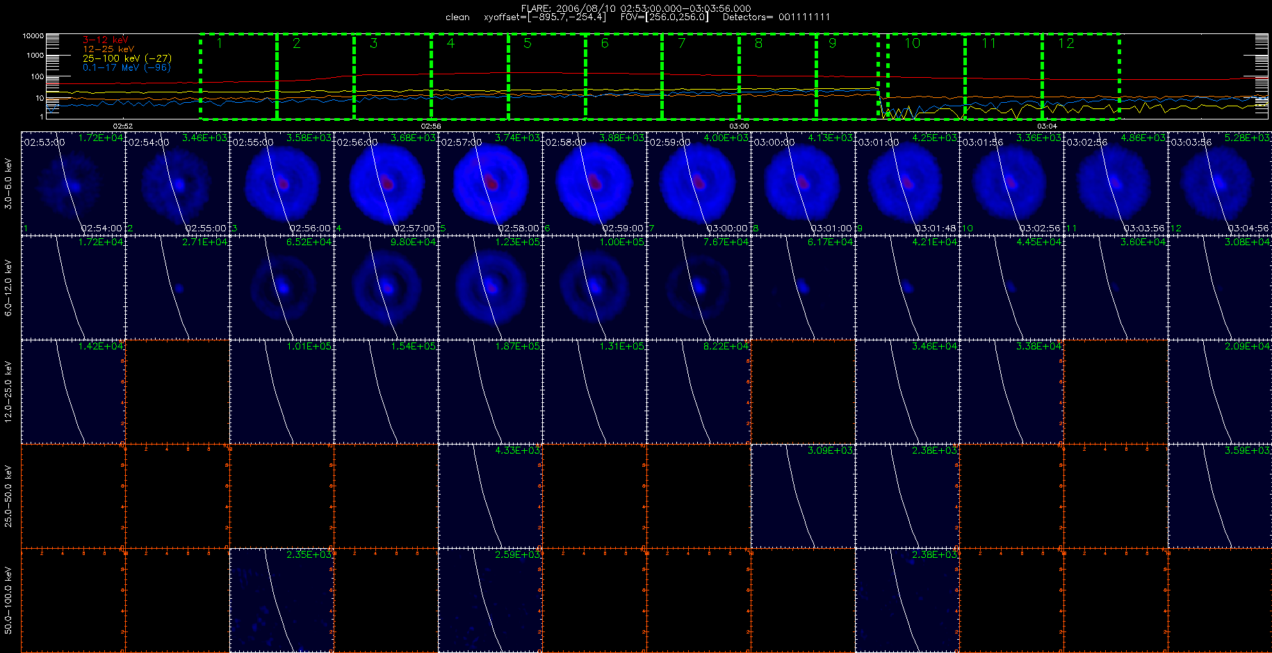
Task: Open the 50.0-100.0 keV image labeled 2.35E+03
Action: tap(282, 600)
